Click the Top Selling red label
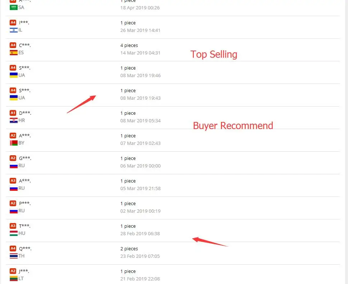 (x=214, y=55)
